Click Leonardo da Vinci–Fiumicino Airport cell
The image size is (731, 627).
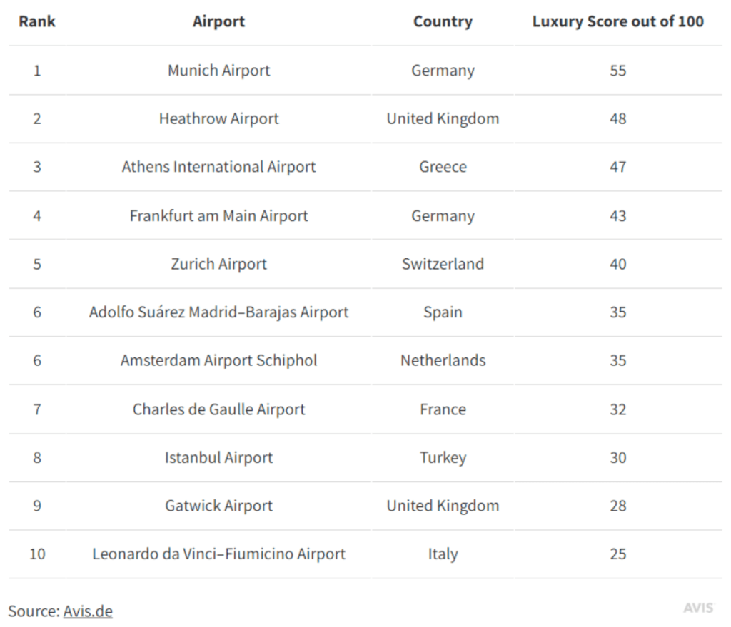218,554
